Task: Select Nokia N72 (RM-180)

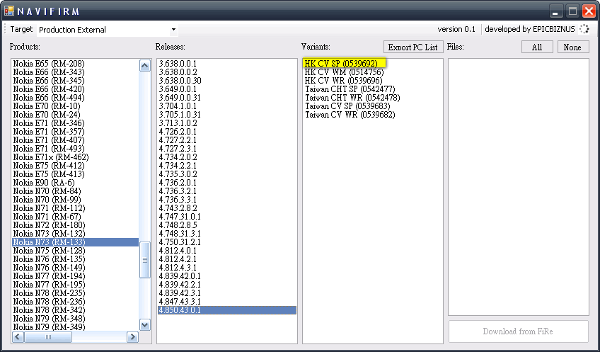Action: (x=49, y=225)
